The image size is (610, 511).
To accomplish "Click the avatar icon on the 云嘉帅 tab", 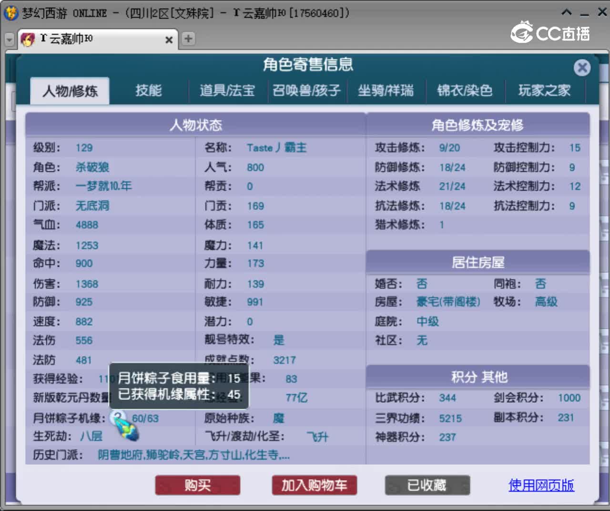I will tap(28, 39).
